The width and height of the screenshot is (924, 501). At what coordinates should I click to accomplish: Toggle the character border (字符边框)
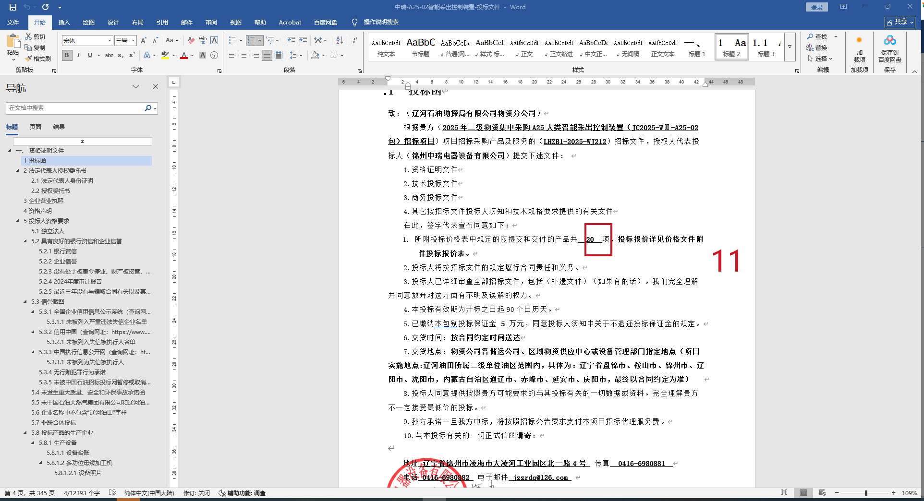tap(214, 41)
